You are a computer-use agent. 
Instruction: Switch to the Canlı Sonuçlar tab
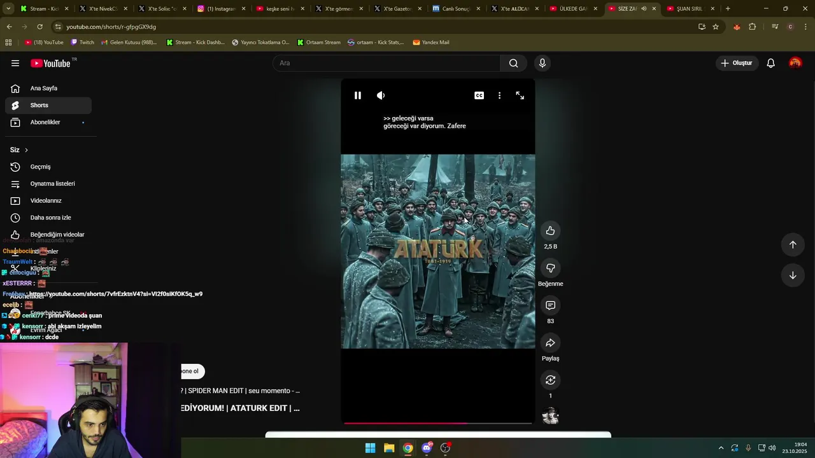click(456, 9)
